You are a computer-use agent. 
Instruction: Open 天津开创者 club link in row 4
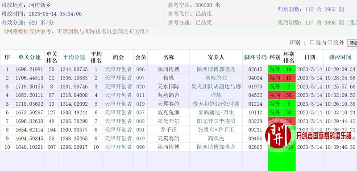[x=118, y=95]
